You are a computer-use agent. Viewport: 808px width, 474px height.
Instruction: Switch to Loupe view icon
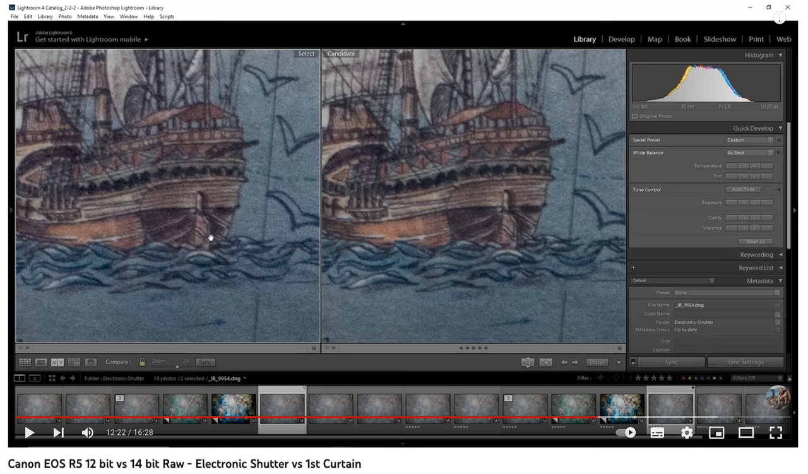(x=41, y=362)
